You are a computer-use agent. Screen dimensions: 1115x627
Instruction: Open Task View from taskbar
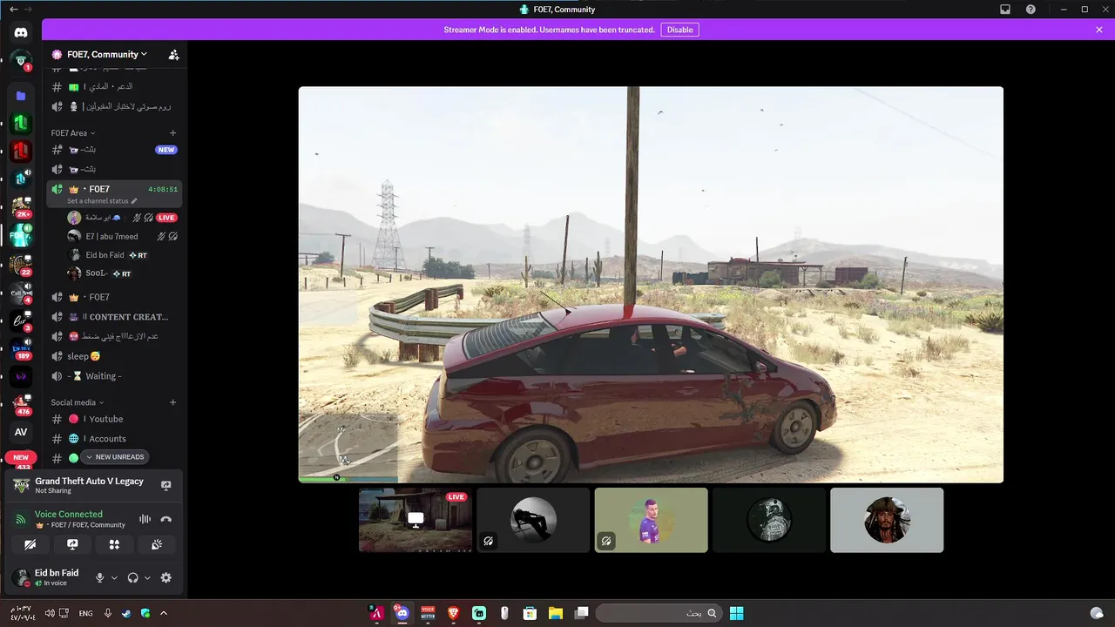[x=581, y=613]
